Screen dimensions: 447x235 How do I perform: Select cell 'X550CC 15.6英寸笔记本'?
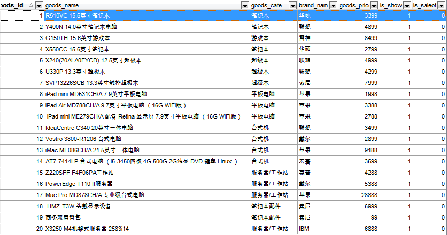pyautogui.click(x=147, y=49)
